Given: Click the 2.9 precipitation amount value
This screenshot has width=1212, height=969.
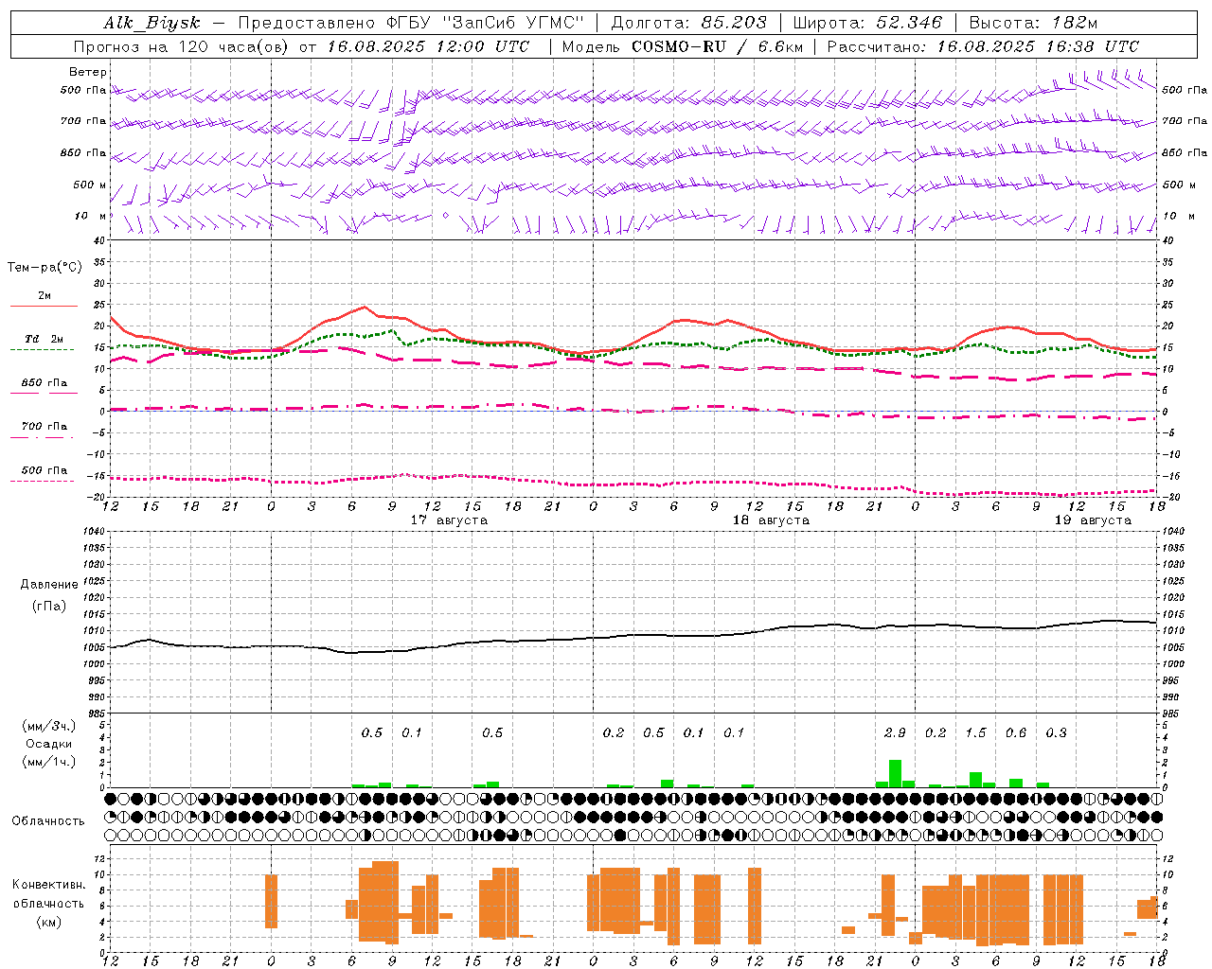Looking at the screenshot, I should [x=895, y=732].
